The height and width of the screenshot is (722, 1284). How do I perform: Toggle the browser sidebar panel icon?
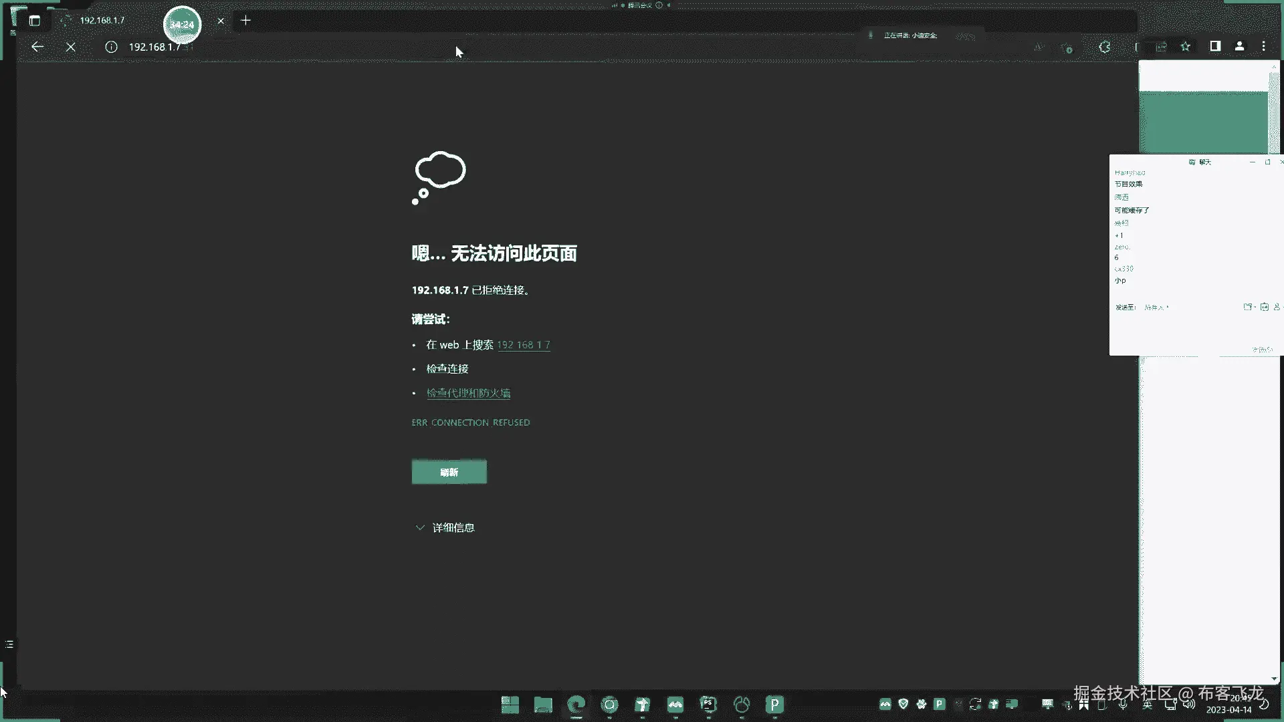click(x=1215, y=46)
